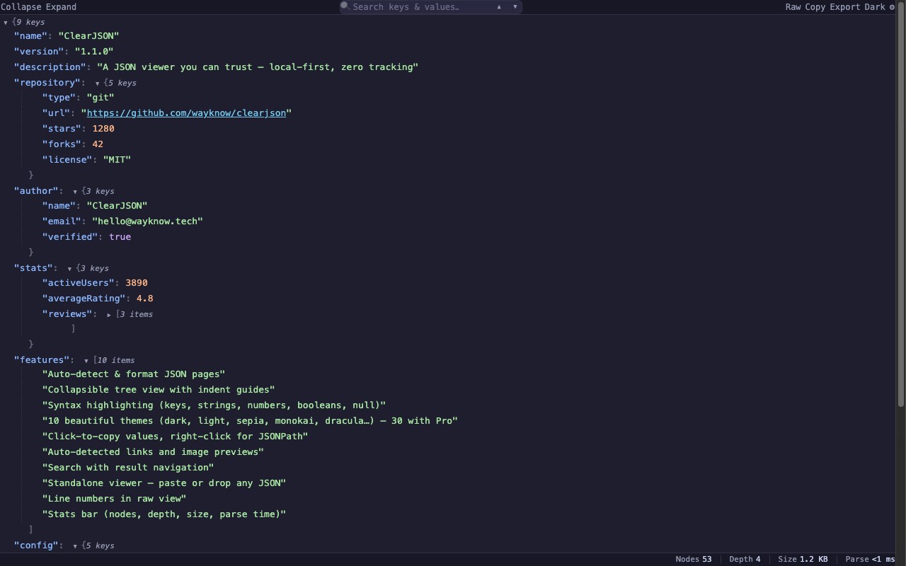The height and width of the screenshot is (566, 906).
Task: Jump to next search result arrow
Action: [x=515, y=7]
